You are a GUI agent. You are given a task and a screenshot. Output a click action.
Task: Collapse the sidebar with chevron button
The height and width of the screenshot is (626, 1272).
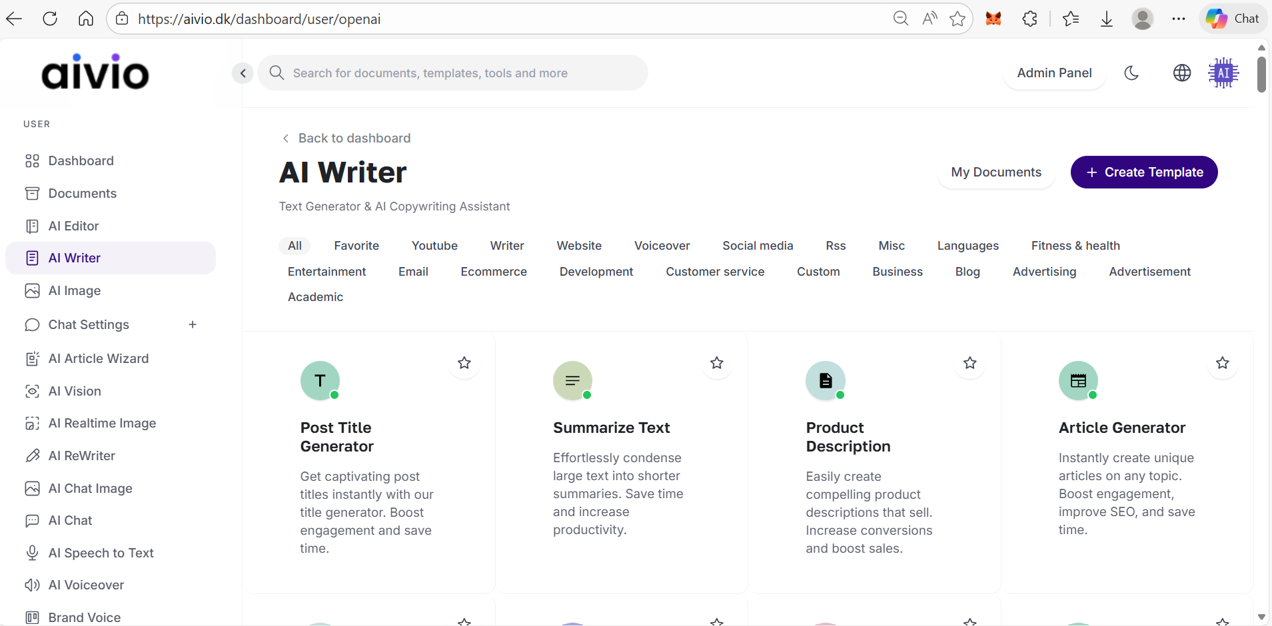click(x=243, y=73)
